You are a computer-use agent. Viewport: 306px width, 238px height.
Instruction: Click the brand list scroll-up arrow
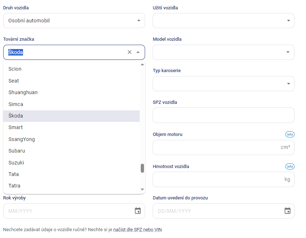click(143, 65)
